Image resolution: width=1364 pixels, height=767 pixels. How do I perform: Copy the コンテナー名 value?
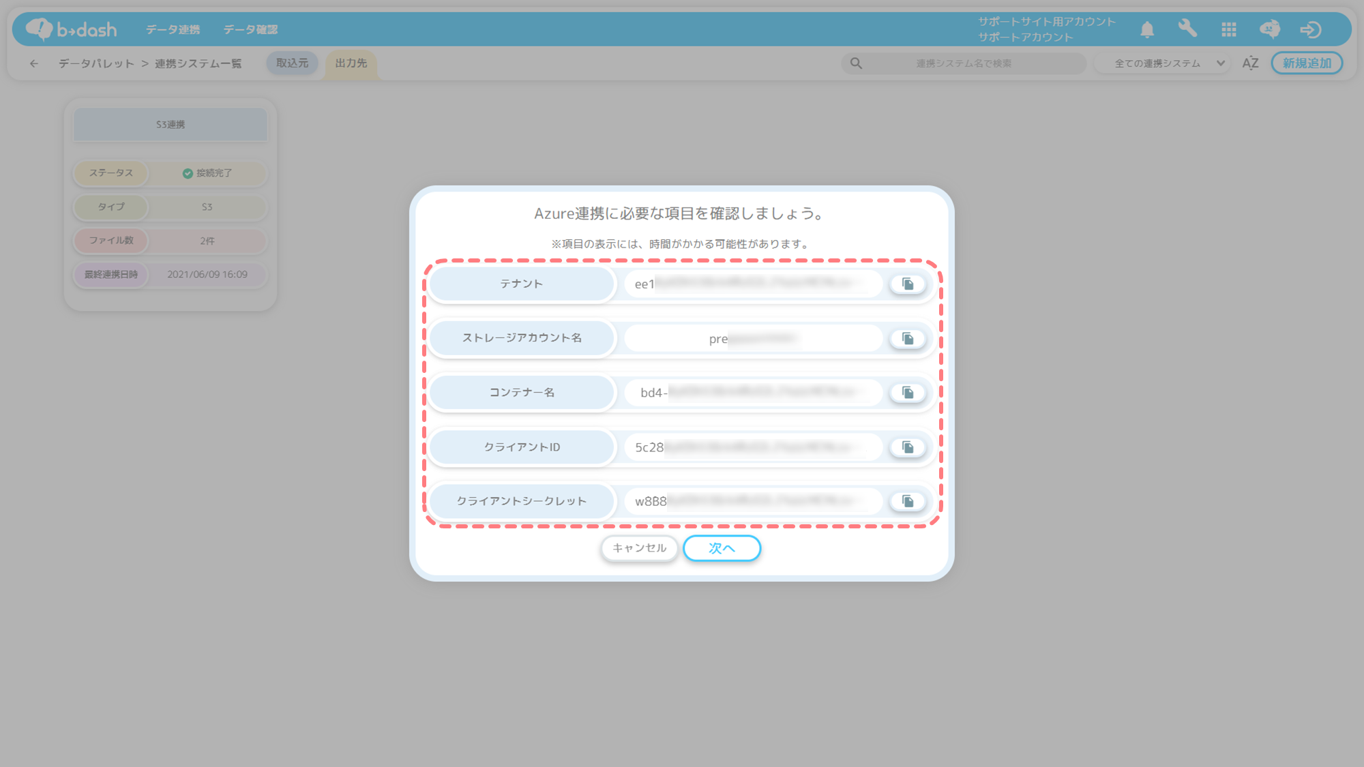point(908,393)
